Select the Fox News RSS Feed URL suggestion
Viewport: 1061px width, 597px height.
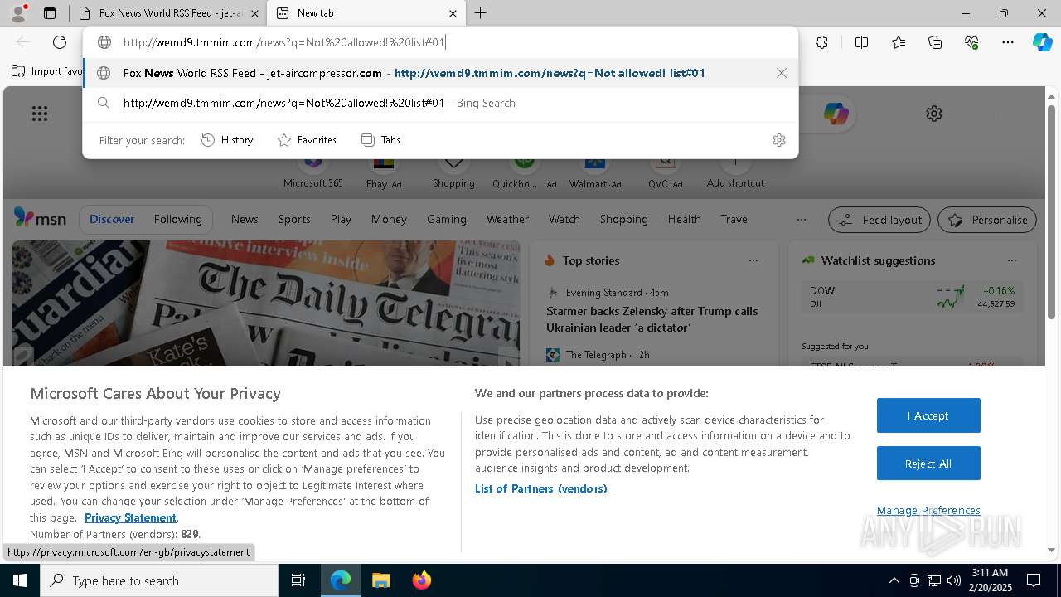pyautogui.click(x=440, y=73)
